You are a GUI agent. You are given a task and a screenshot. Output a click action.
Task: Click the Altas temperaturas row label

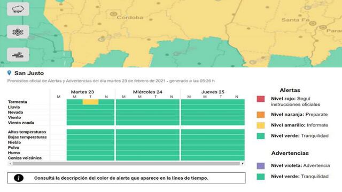click(x=27, y=132)
